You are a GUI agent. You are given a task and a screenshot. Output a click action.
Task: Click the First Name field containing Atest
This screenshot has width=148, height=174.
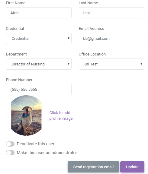tap(39, 13)
